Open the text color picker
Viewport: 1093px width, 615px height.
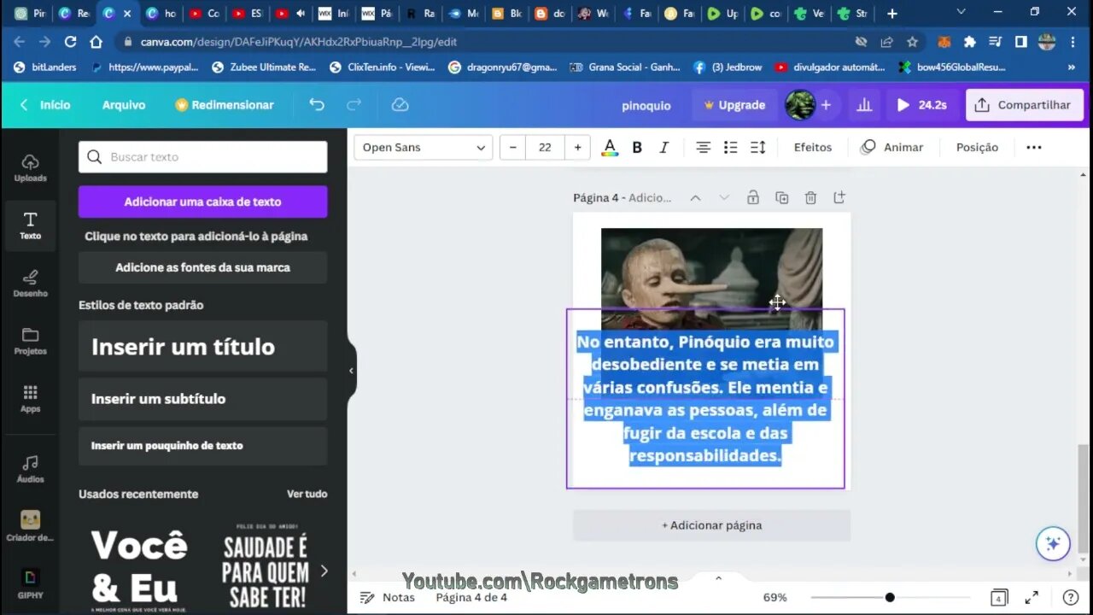(x=610, y=148)
